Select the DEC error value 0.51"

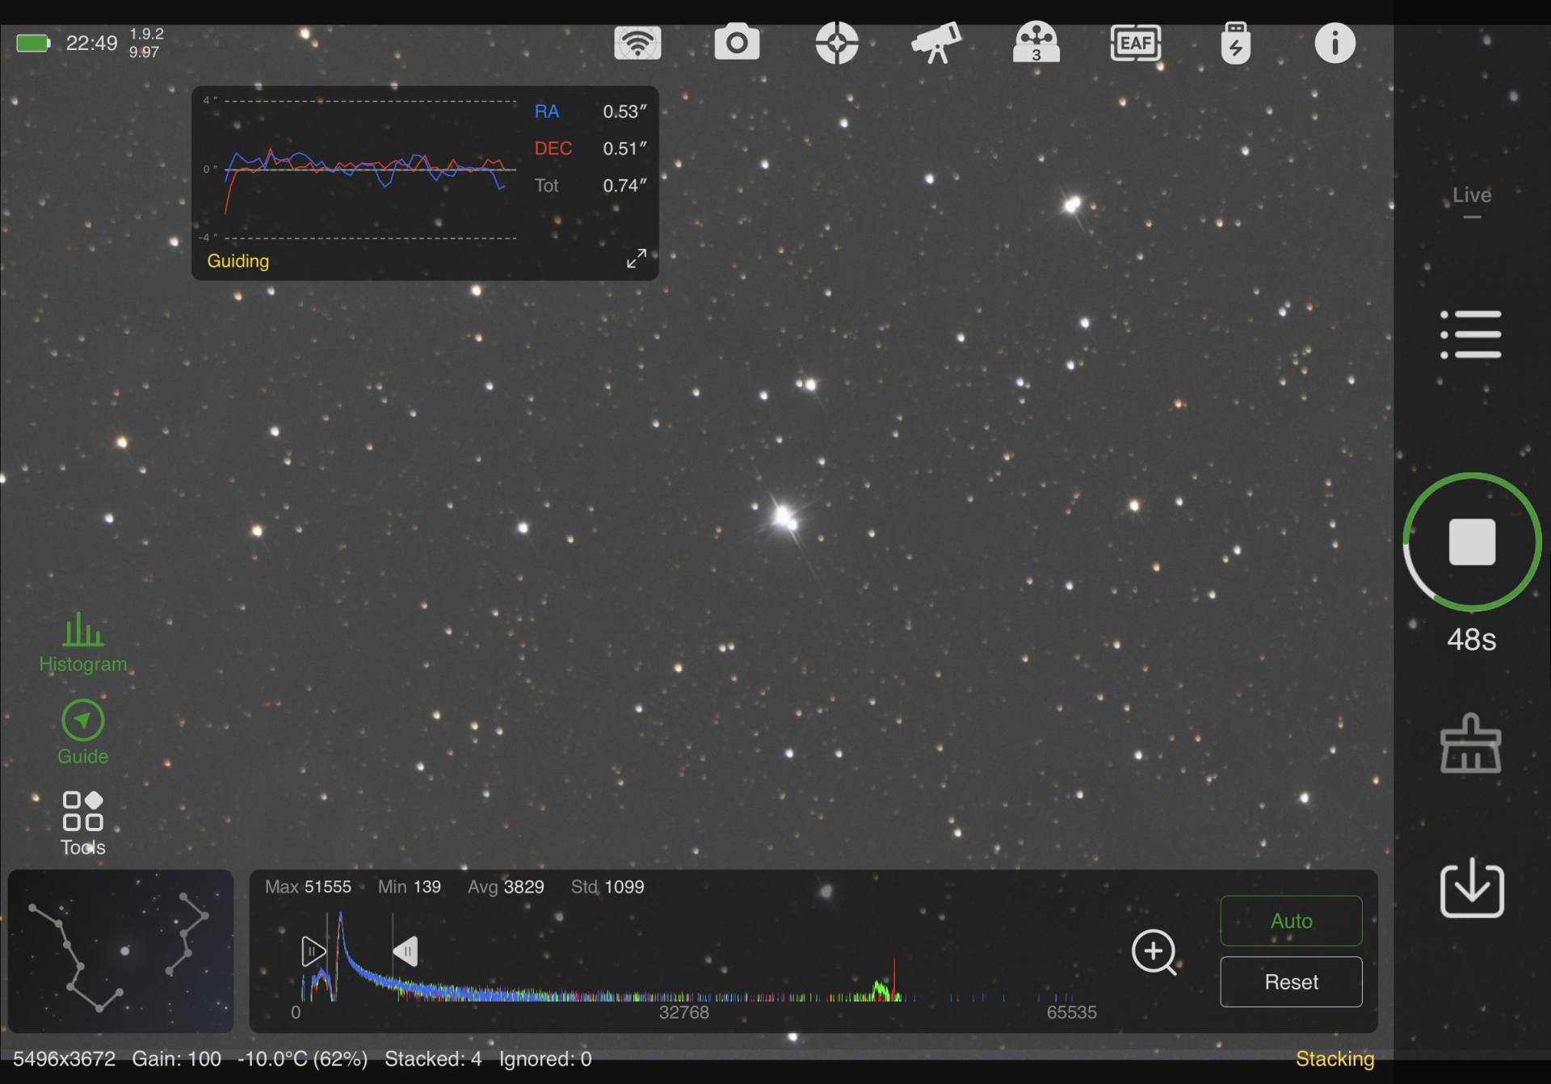click(624, 149)
